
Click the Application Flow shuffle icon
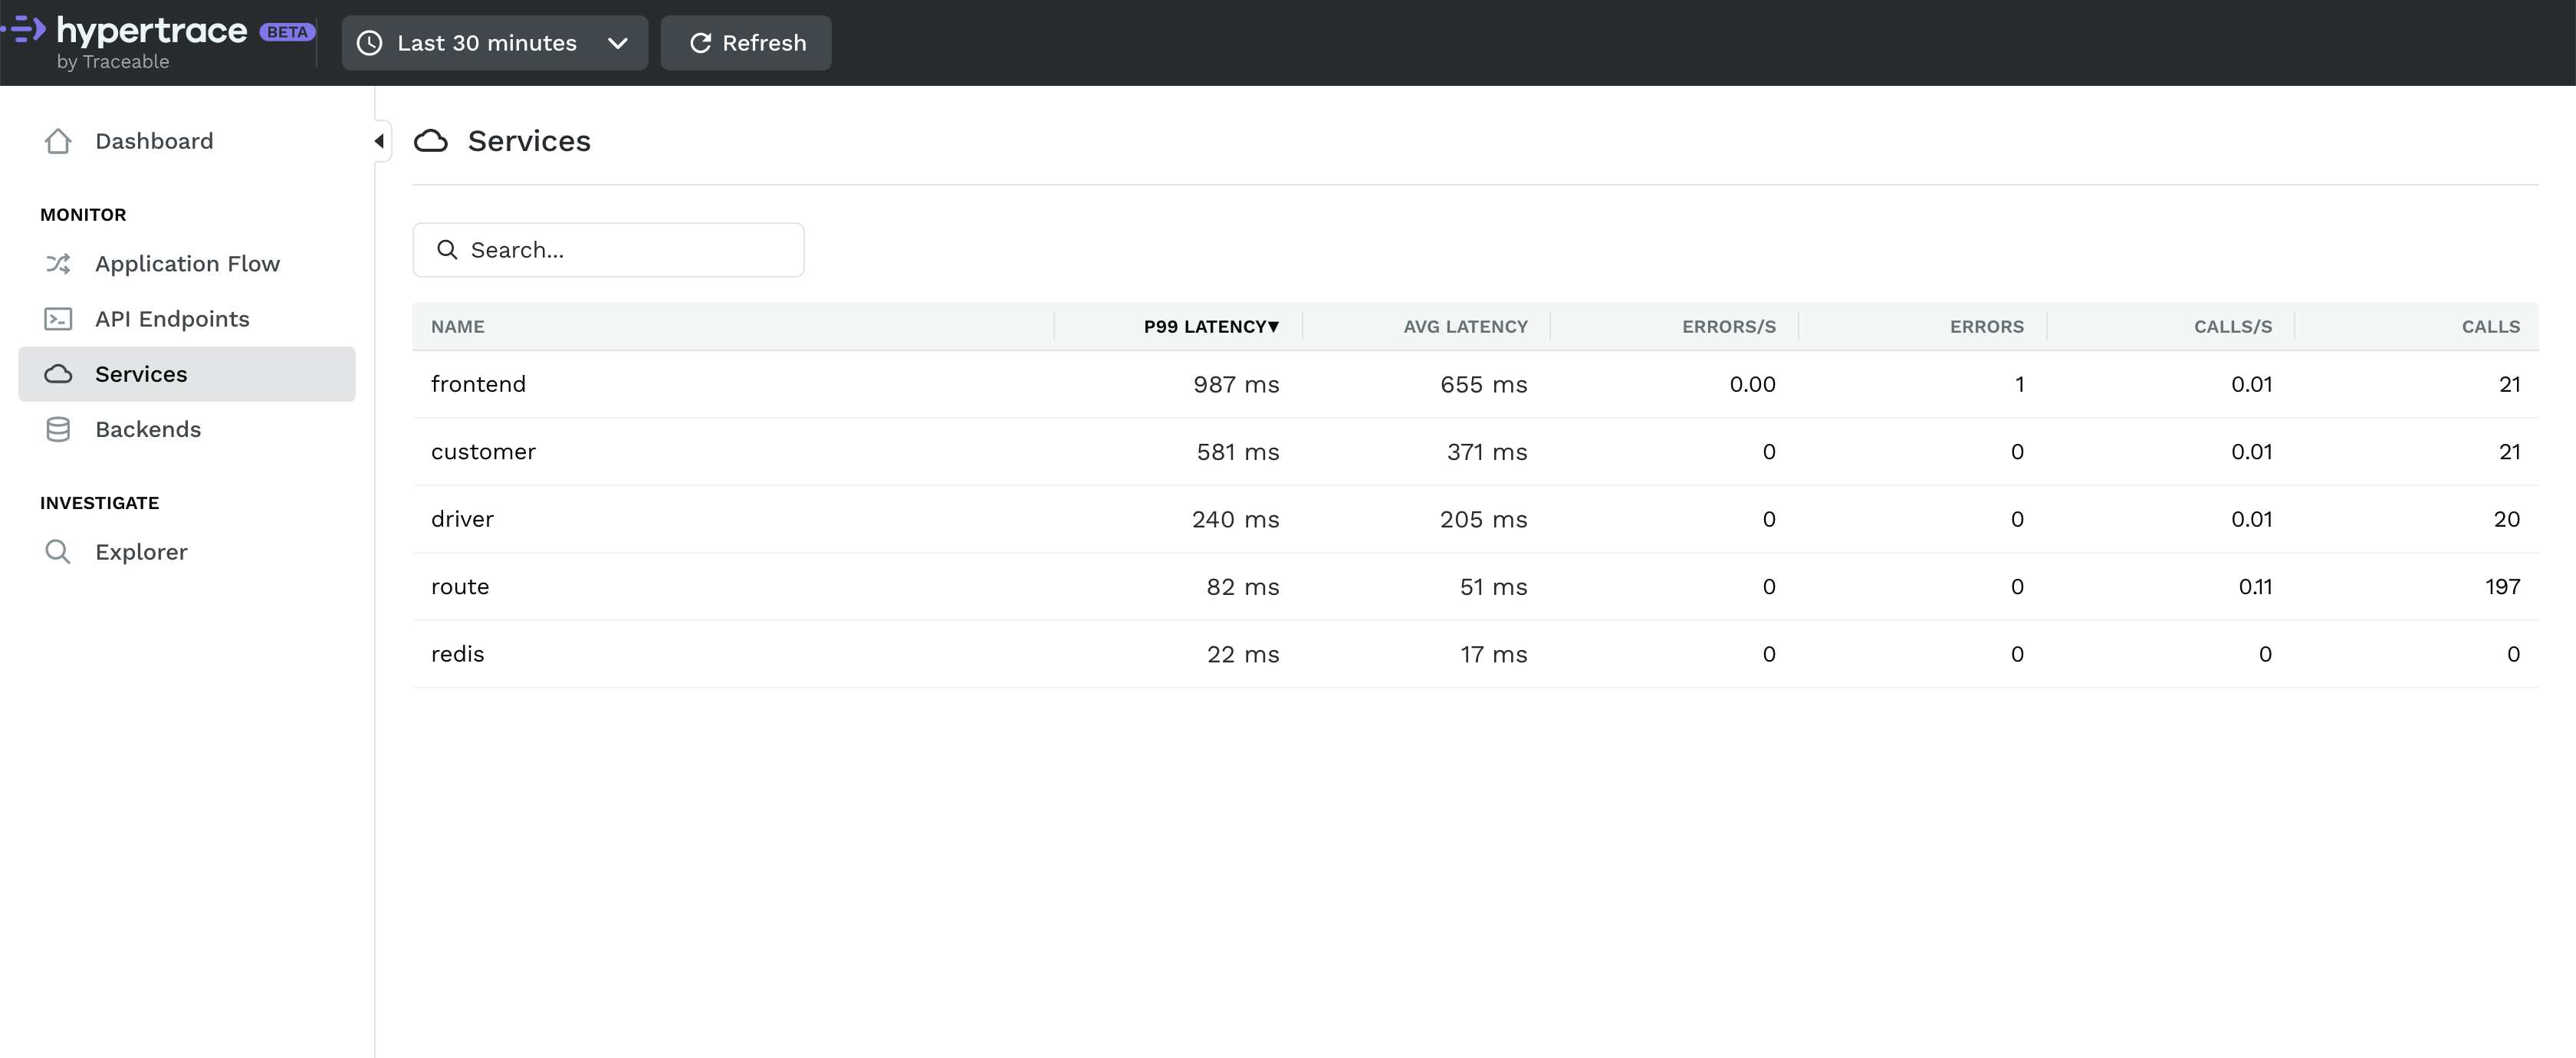[x=58, y=264]
